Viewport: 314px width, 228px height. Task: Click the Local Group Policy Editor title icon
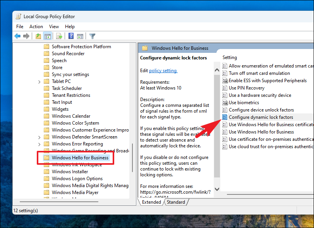(19, 16)
